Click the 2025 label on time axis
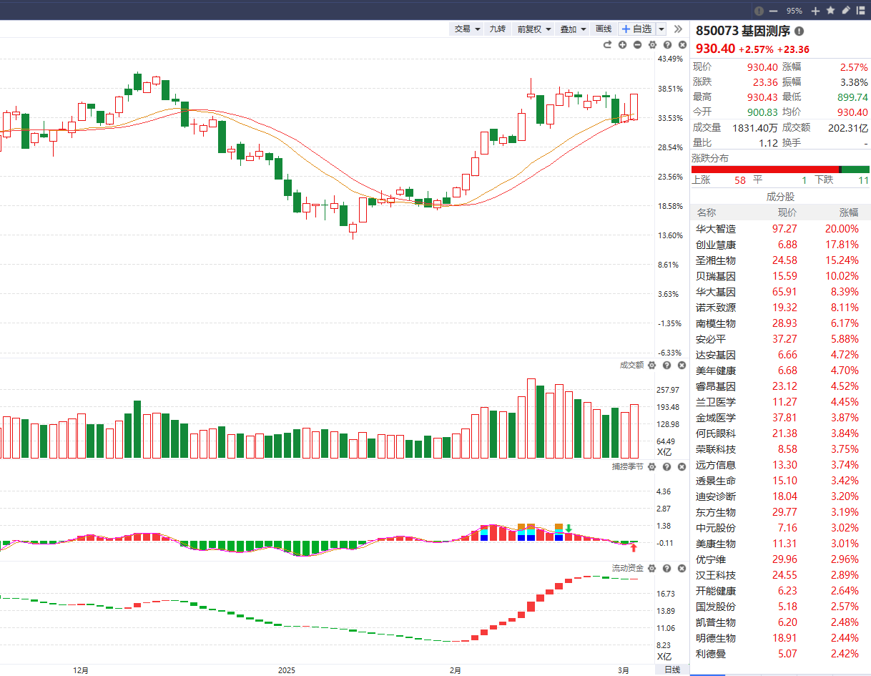The image size is (871, 676). click(x=287, y=670)
